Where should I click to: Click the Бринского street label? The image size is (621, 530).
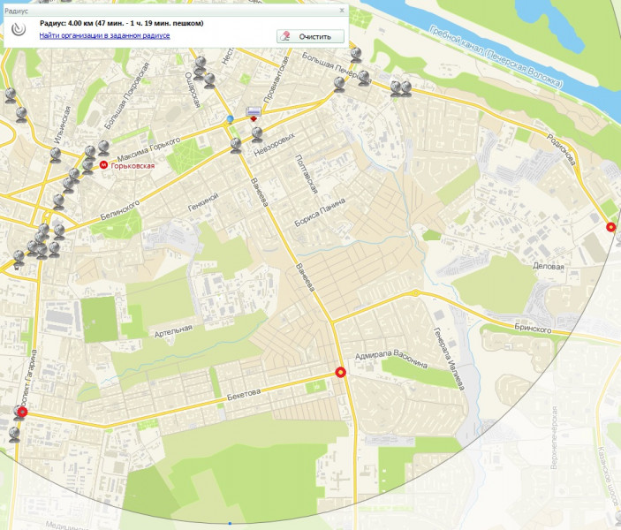click(533, 328)
